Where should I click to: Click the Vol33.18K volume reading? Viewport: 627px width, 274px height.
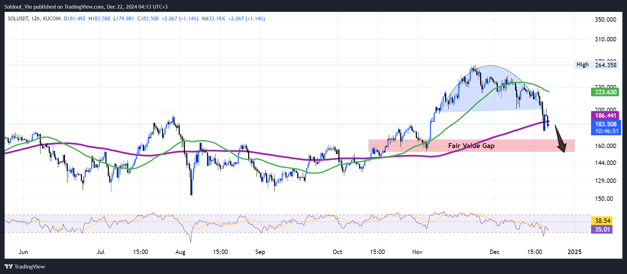click(x=214, y=19)
